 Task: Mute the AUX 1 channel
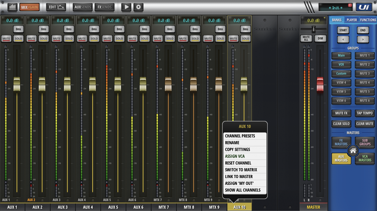coord(6,39)
